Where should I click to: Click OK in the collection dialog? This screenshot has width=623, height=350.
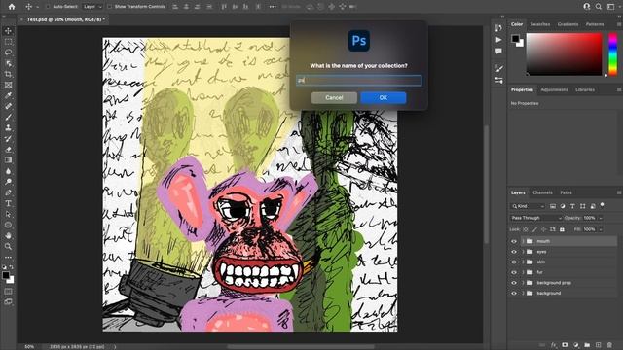(x=383, y=97)
